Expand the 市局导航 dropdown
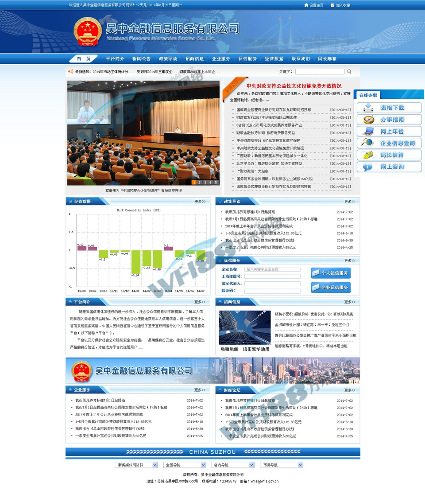Screen dimensions: 425x502 (282, 465)
